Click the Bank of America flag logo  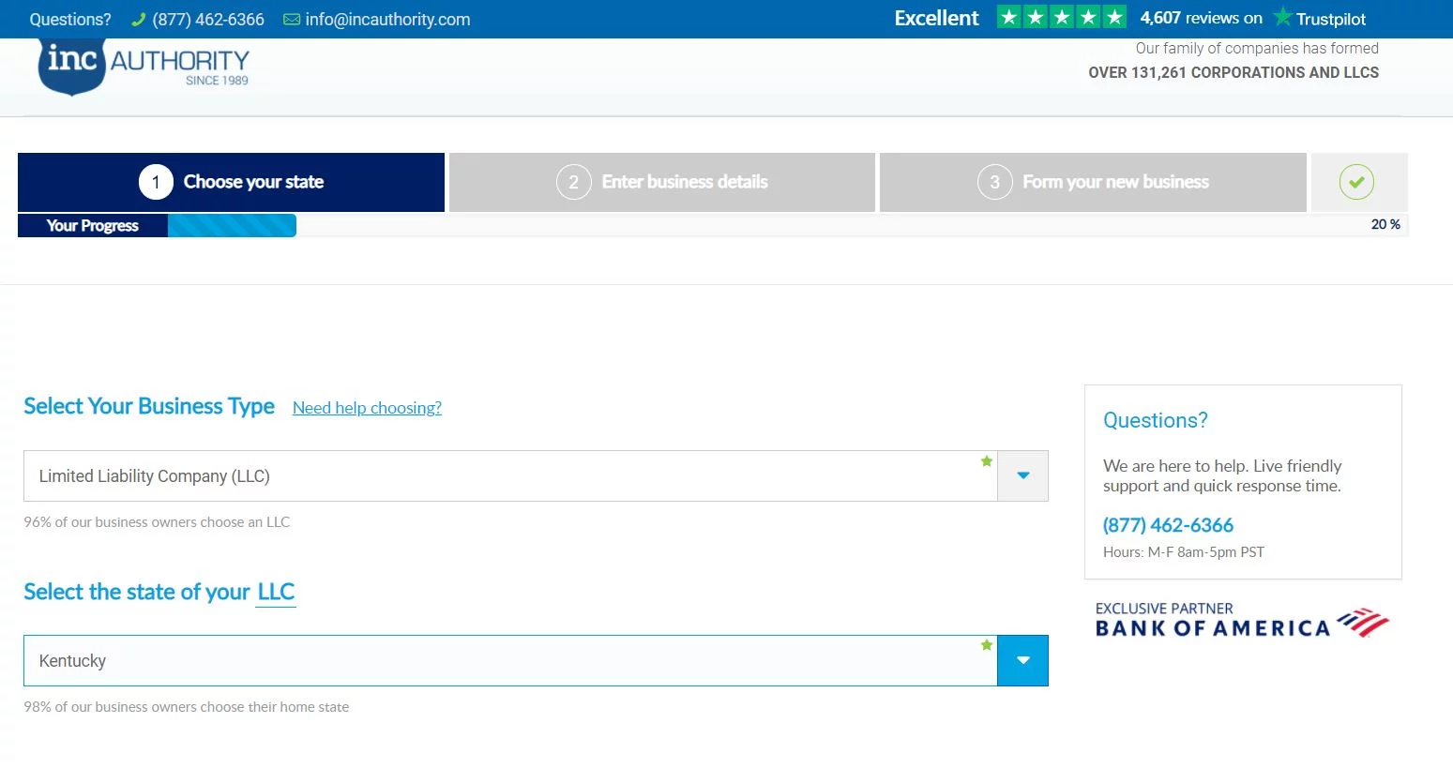pyautogui.click(x=1362, y=623)
